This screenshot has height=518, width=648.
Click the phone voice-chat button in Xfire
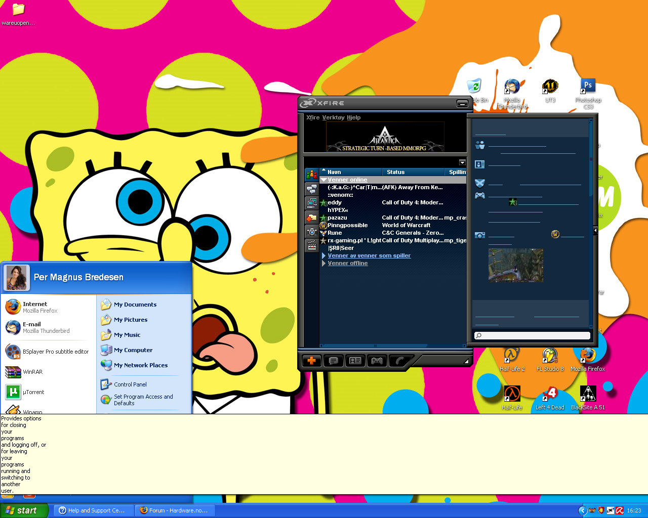coord(399,361)
